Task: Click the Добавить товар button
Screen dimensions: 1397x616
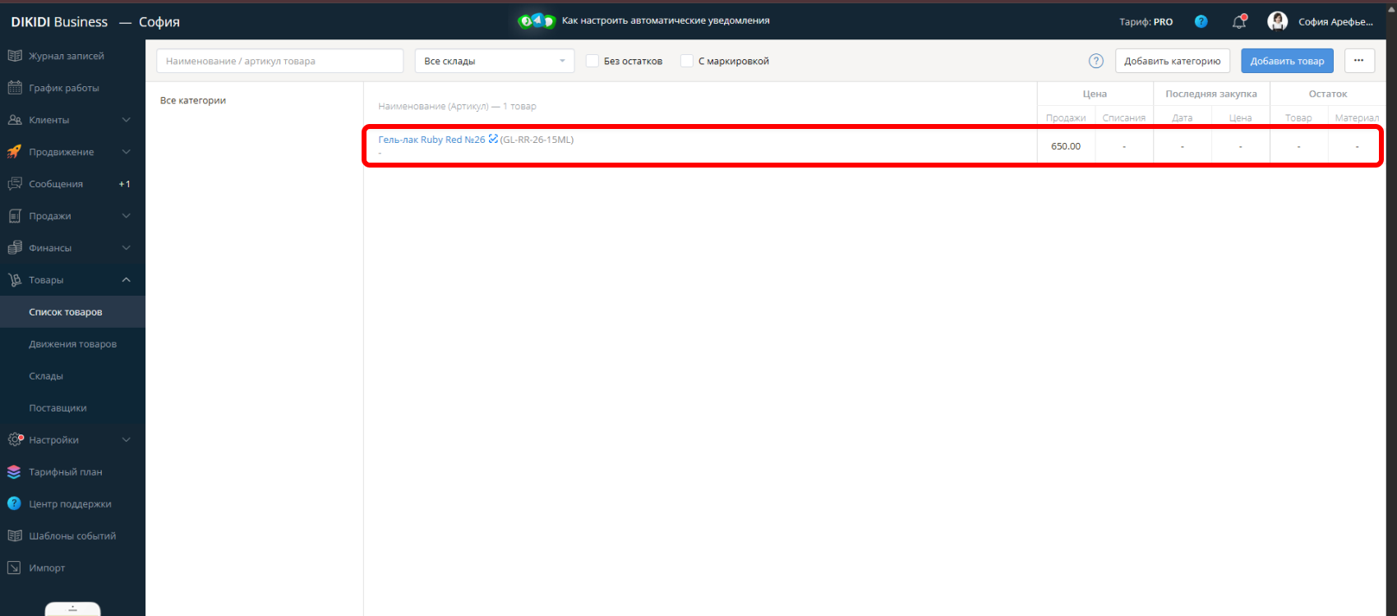Action: pos(1287,61)
